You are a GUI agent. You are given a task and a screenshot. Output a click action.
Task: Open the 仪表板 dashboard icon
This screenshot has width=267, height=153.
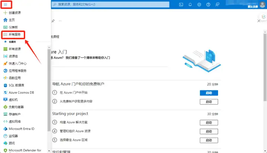[6, 27]
